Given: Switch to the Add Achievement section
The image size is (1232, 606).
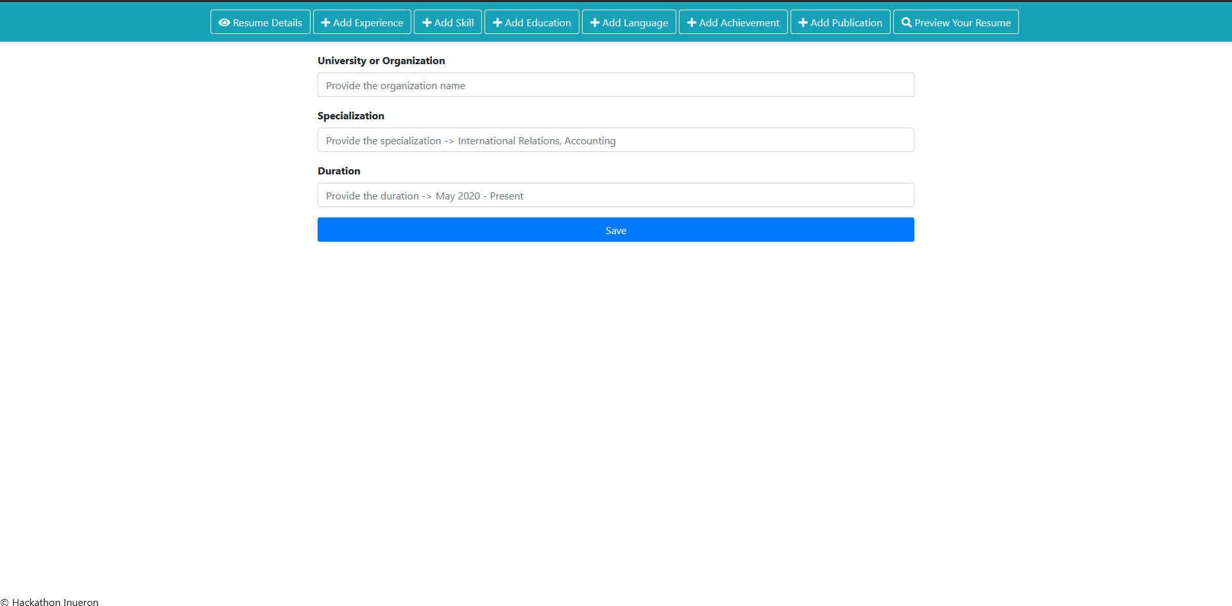Looking at the screenshot, I should [x=733, y=22].
